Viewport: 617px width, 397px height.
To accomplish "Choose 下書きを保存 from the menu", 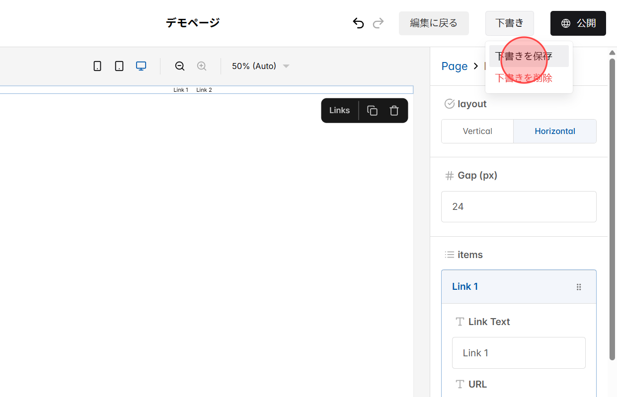I will [x=523, y=56].
